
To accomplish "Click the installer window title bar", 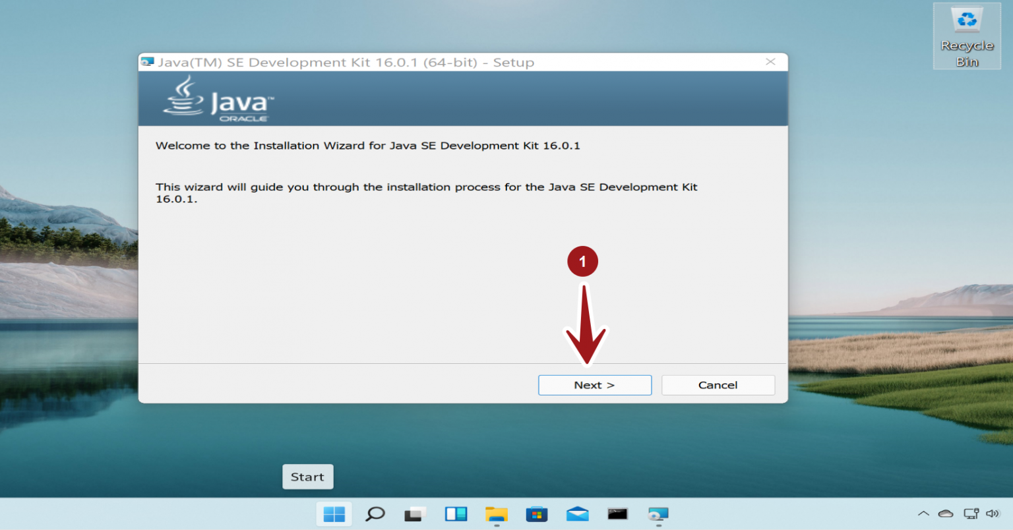I will [x=462, y=61].
